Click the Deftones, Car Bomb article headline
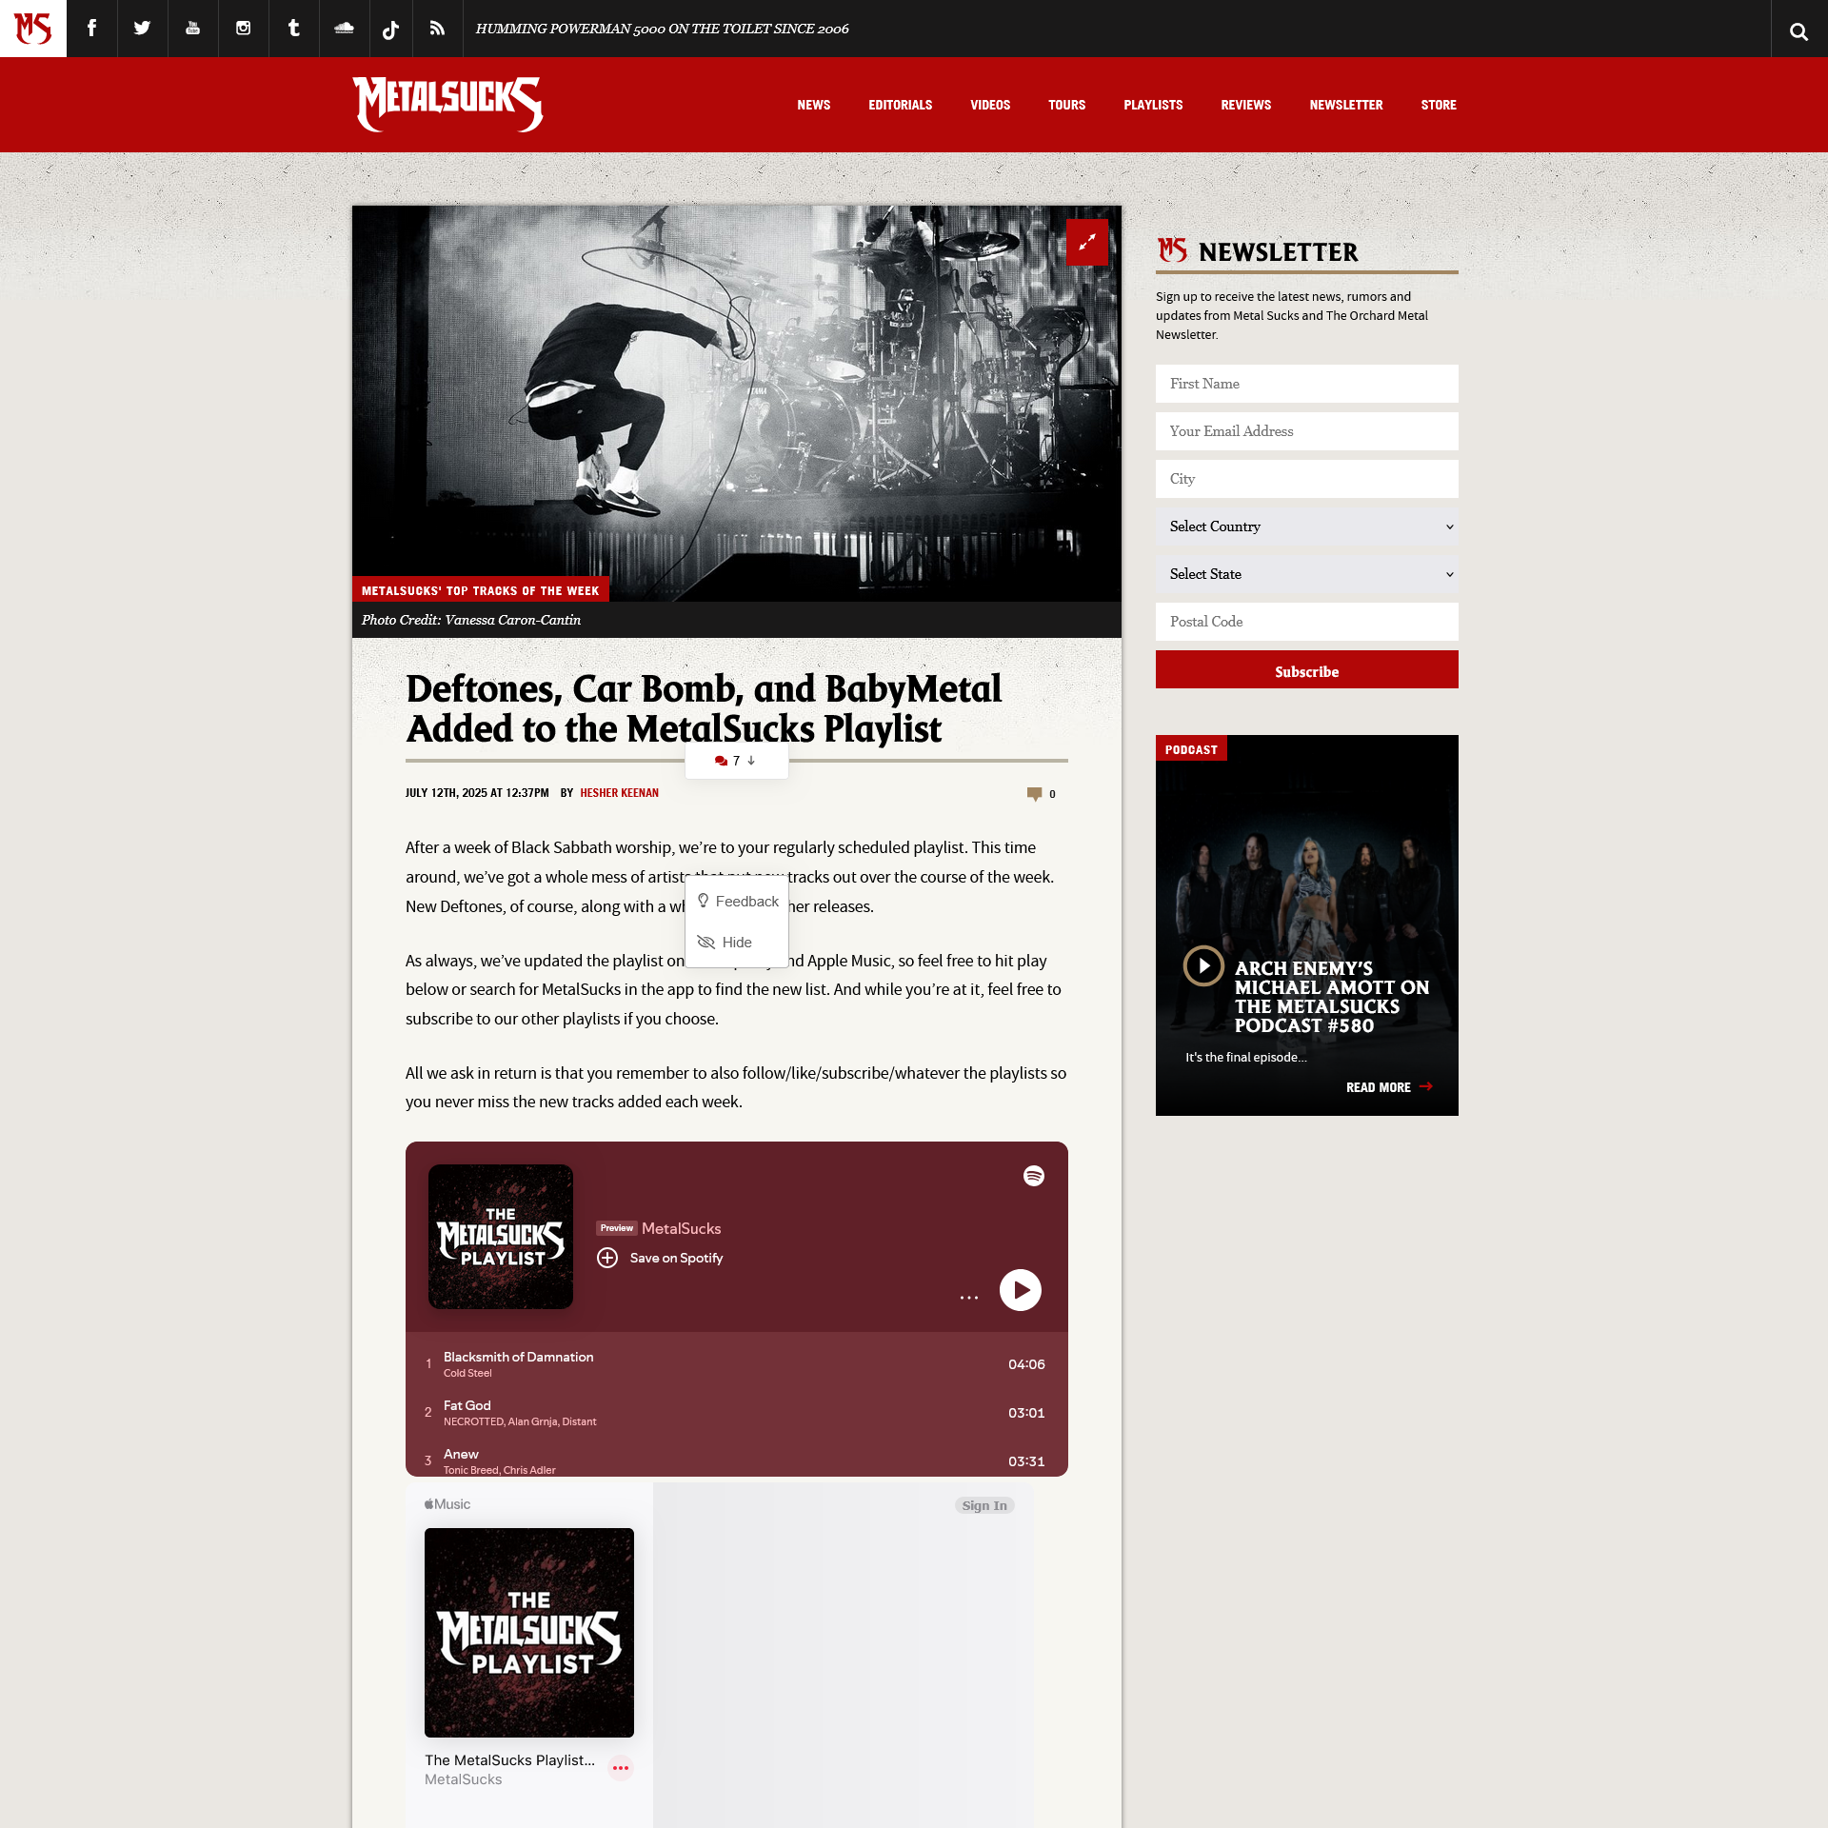This screenshot has width=1828, height=1828. (704, 708)
